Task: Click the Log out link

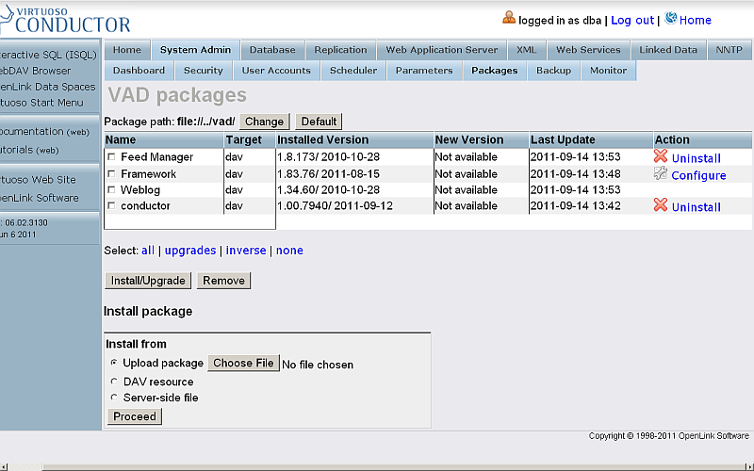Action: (631, 20)
